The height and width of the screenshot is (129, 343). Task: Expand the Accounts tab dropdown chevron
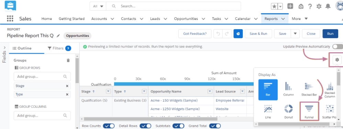[112, 19]
